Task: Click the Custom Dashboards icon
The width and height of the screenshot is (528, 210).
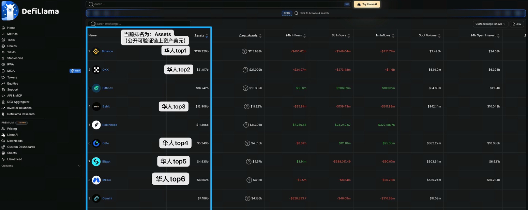Action: click(3, 147)
